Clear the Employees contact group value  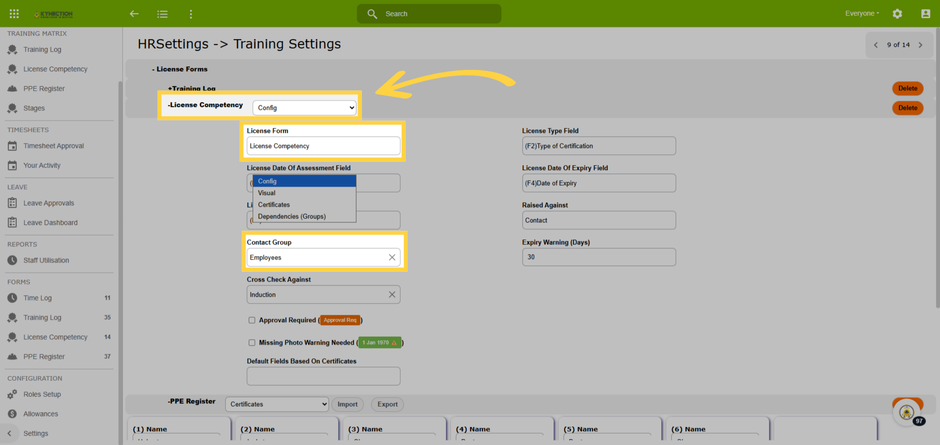coord(392,257)
